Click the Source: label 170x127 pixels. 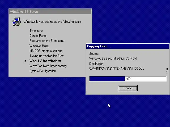tap(94, 54)
